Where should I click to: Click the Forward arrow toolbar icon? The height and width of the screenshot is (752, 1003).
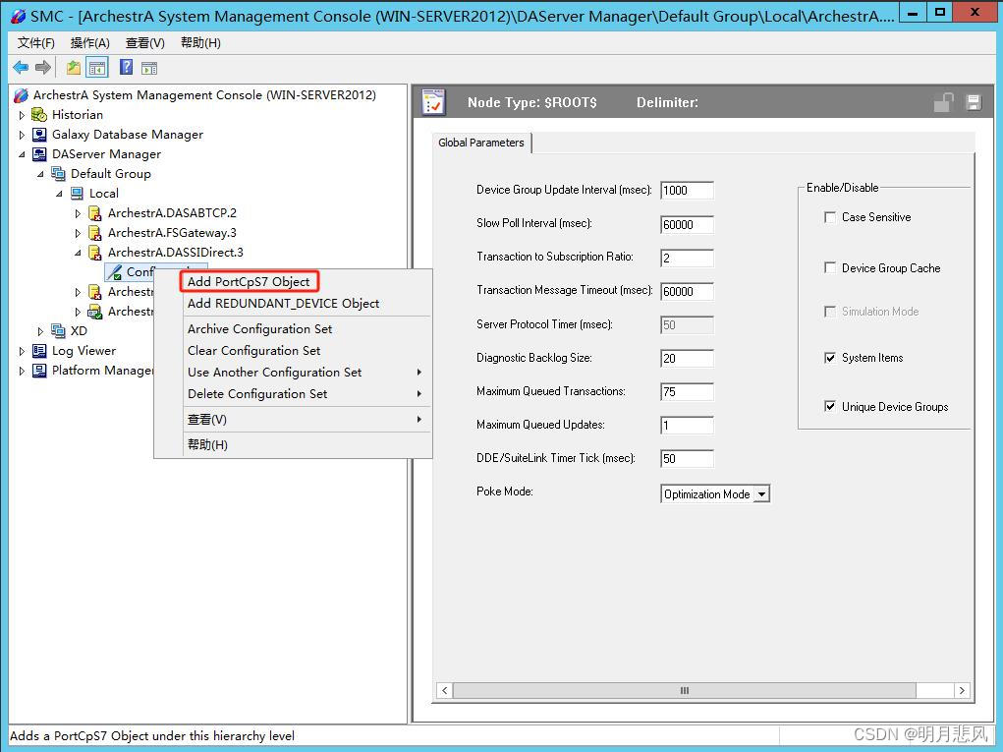[x=43, y=67]
